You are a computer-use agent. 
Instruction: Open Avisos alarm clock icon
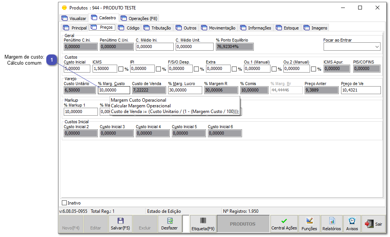click(x=352, y=221)
